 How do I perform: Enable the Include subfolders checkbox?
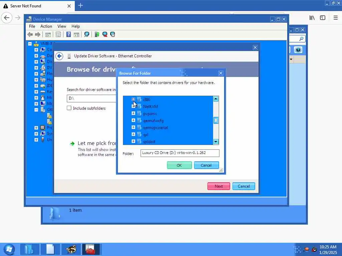[69, 108]
